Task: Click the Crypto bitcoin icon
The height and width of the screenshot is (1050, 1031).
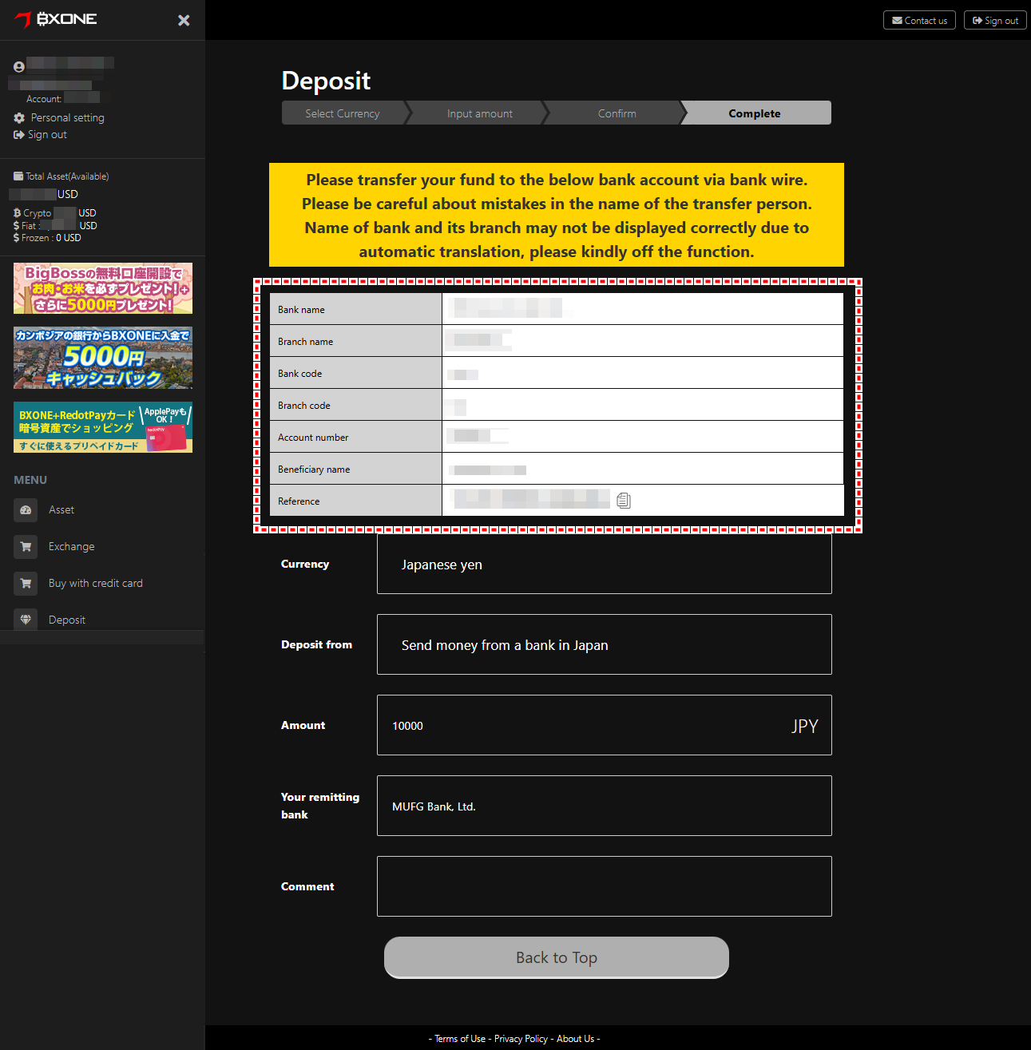Action: [18, 213]
